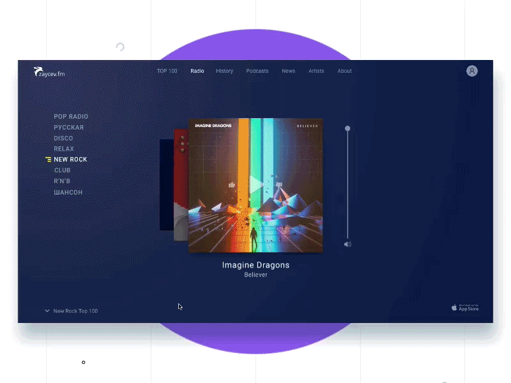Expand the New Rock Top 100 playlist
The height and width of the screenshot is (383, 511).
point(77,311)
